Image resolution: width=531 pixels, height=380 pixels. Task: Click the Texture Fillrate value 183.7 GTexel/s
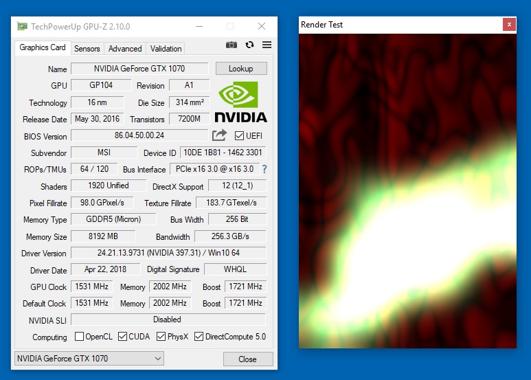point(231,203)
